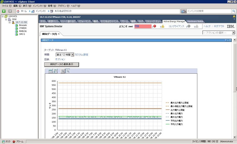Open the 管理 menu
Viewport: 237px width, 144px height.
pyautogui.click(x=52, y=6)
